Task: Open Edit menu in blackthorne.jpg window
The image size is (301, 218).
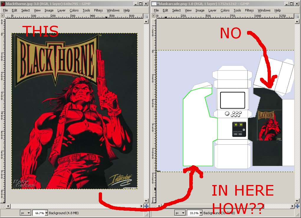Action: 14,10
